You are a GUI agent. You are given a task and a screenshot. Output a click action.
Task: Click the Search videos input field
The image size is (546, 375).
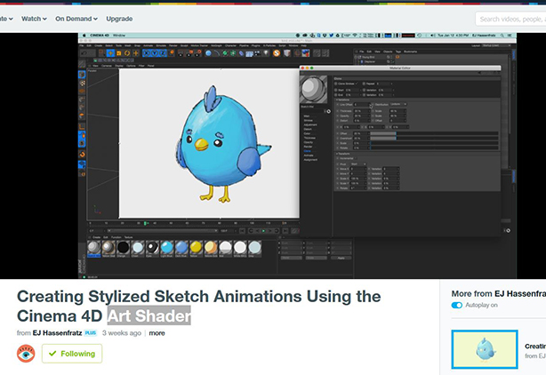[510, 20]
